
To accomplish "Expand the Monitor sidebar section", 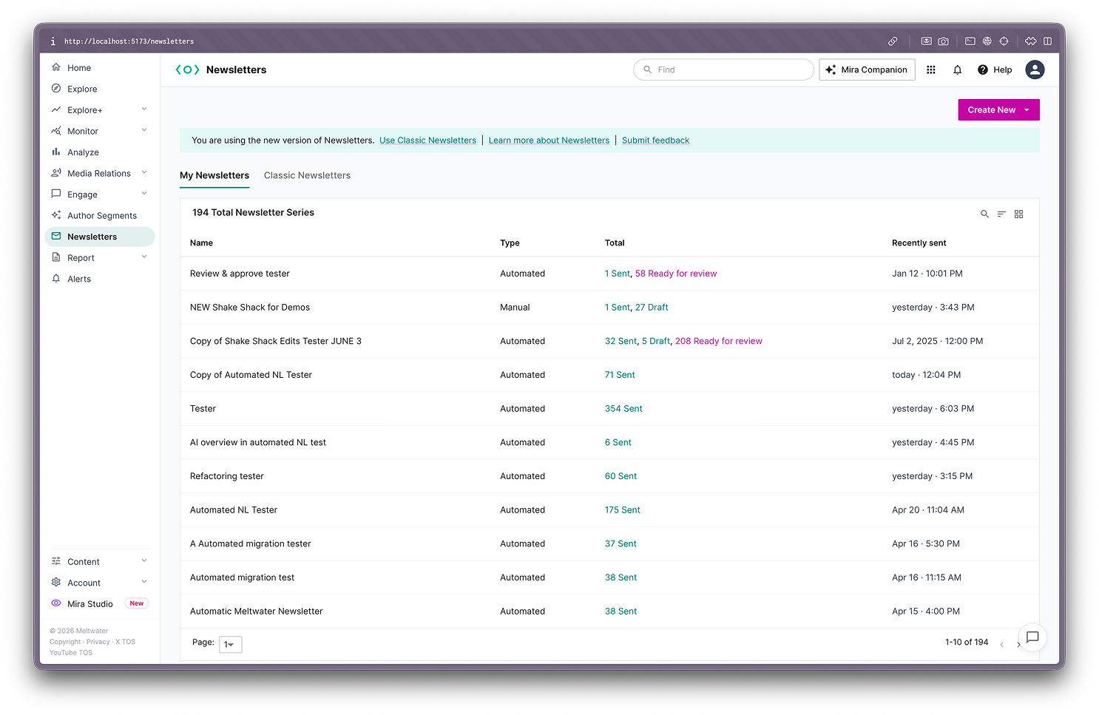I will click(144, 130).
